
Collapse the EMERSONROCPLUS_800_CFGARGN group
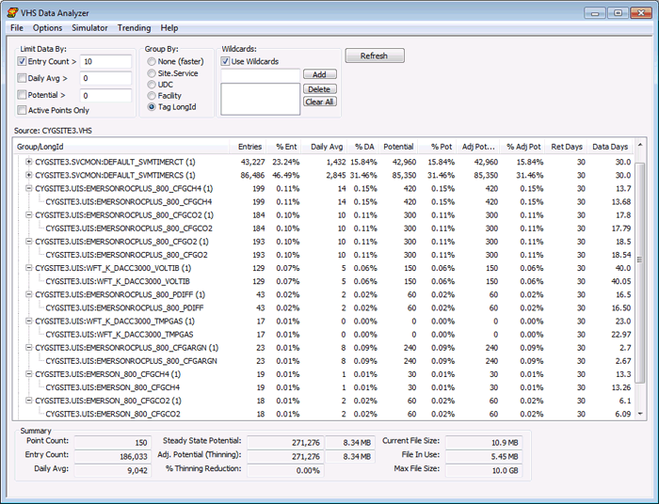[x=28, y=348]
